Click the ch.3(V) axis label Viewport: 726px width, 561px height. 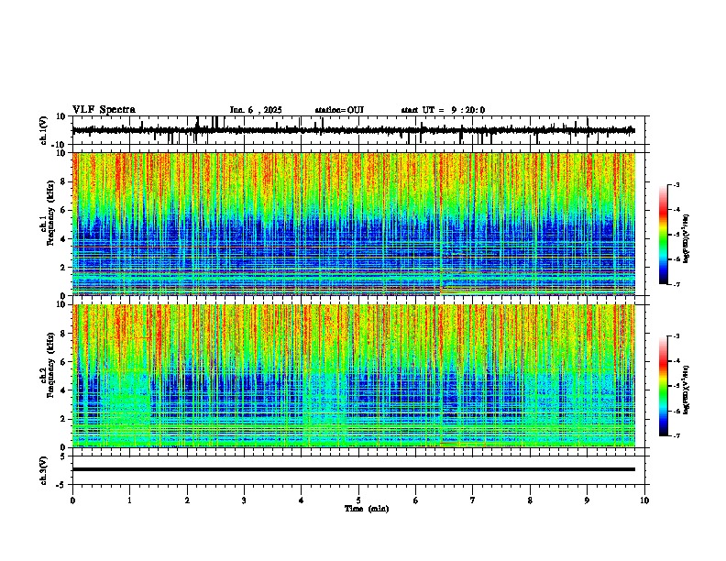(x=44, y=470)
